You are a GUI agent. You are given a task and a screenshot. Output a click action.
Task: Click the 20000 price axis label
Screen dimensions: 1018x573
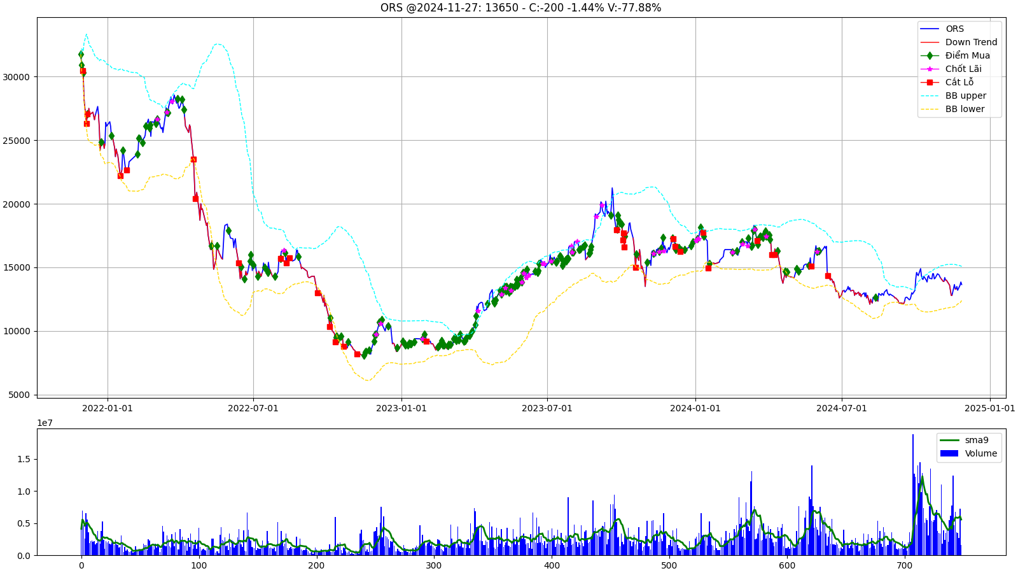[17, 204]
